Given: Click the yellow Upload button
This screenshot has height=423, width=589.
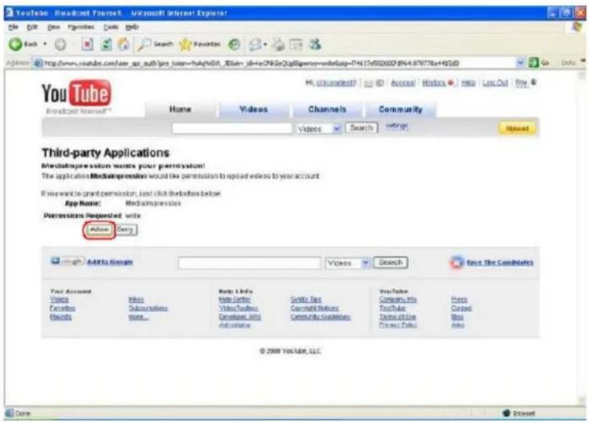Looking at the screenshot, I should 517,128.
